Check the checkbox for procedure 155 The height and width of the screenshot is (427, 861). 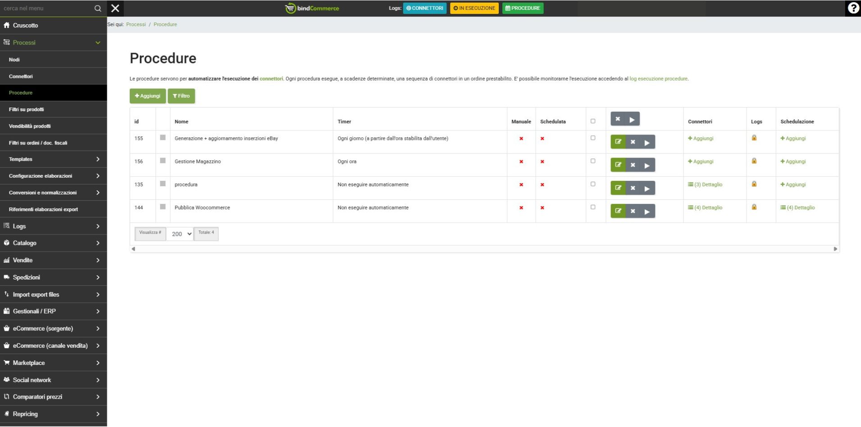(593, 138)
